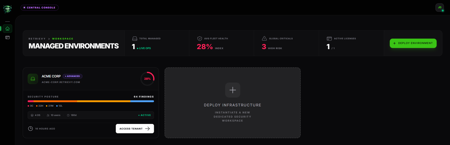Click the security posture severity bar
This screenshot has height=145, width=450.
click(x=91, y=101)
